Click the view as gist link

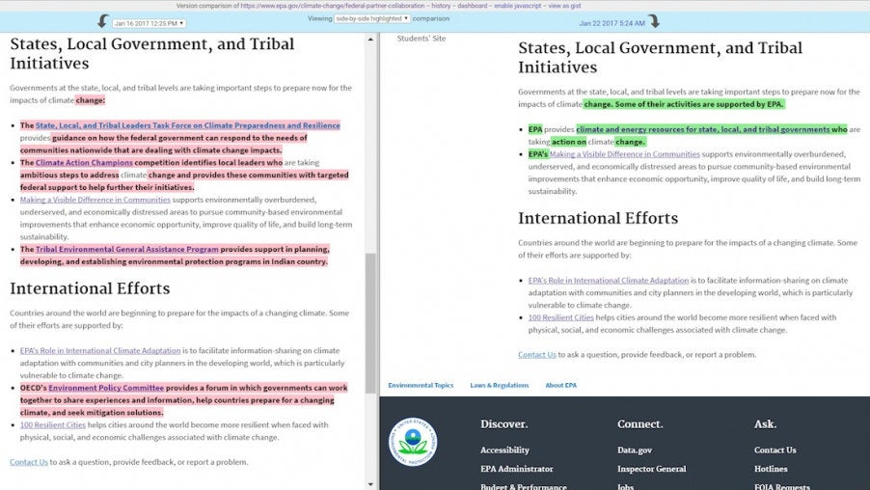564,6
